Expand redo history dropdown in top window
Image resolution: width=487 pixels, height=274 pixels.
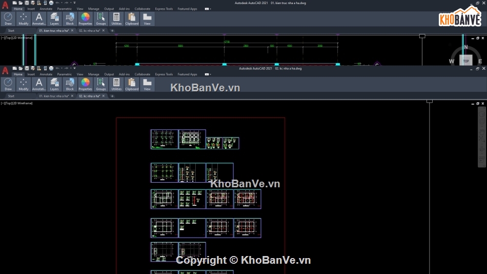71,3
